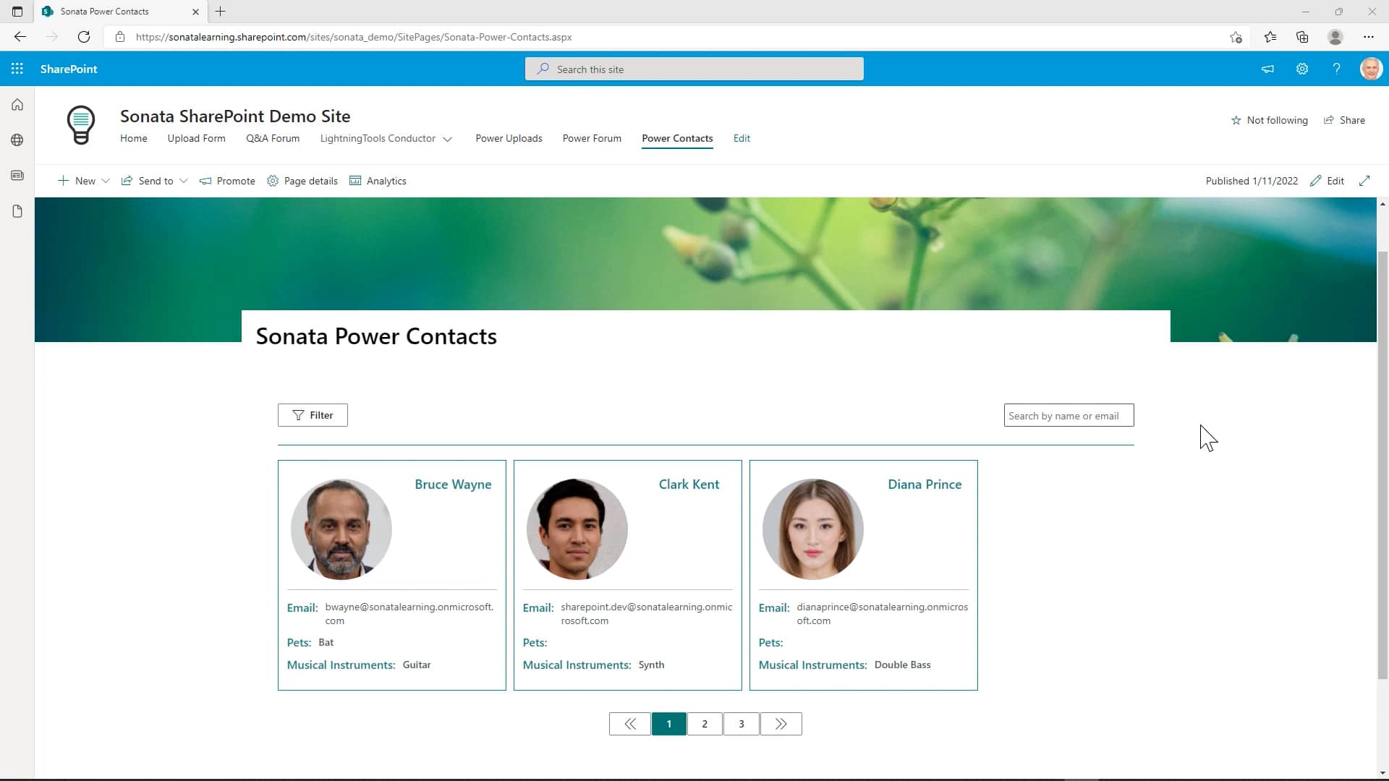
Task: Share the site with the Share button
Action: (1344, 120)
